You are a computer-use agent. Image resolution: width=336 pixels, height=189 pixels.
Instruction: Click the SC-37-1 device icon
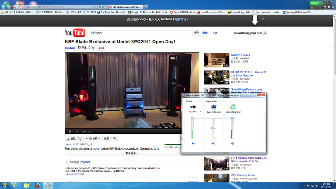point(192,107)
